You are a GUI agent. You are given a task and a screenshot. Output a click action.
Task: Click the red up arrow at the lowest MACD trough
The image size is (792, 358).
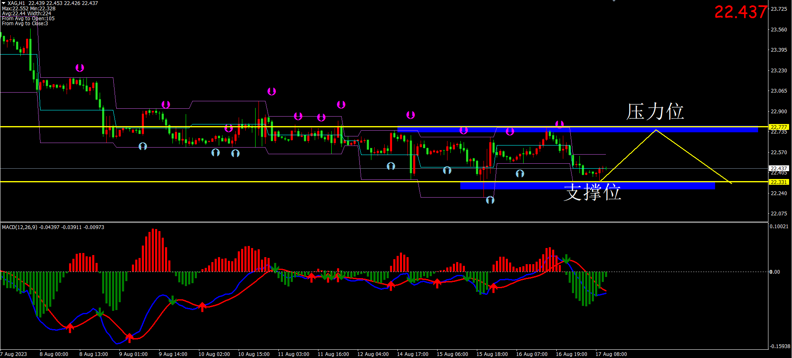coord(129,338)
